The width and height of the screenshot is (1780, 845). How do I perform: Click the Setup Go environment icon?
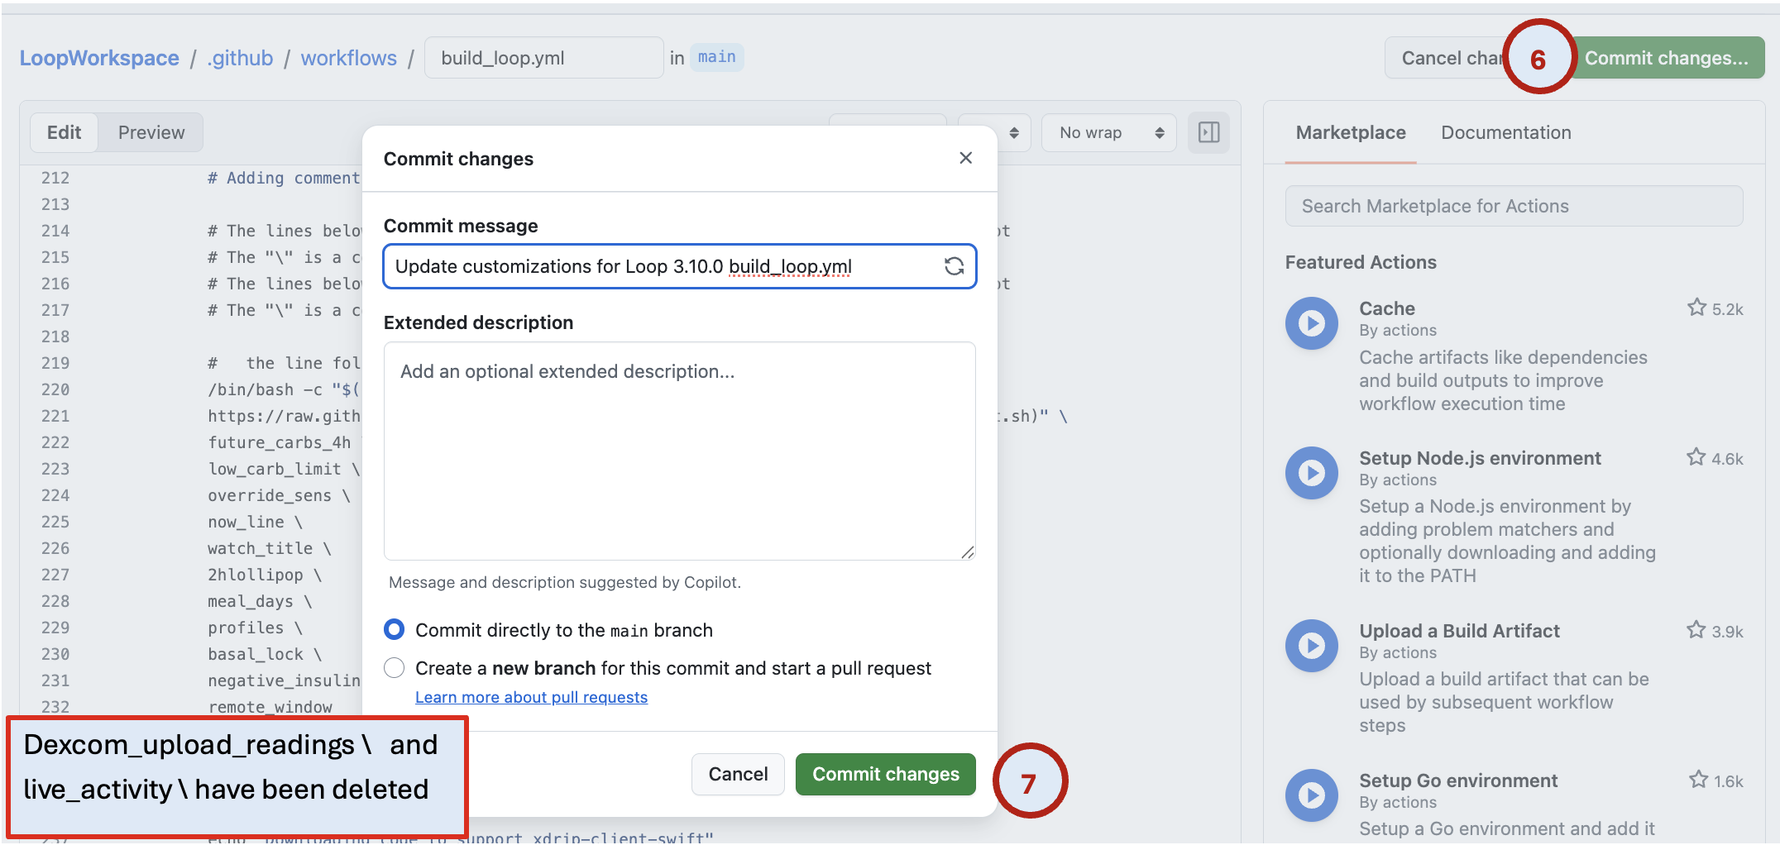(1311, 795)
